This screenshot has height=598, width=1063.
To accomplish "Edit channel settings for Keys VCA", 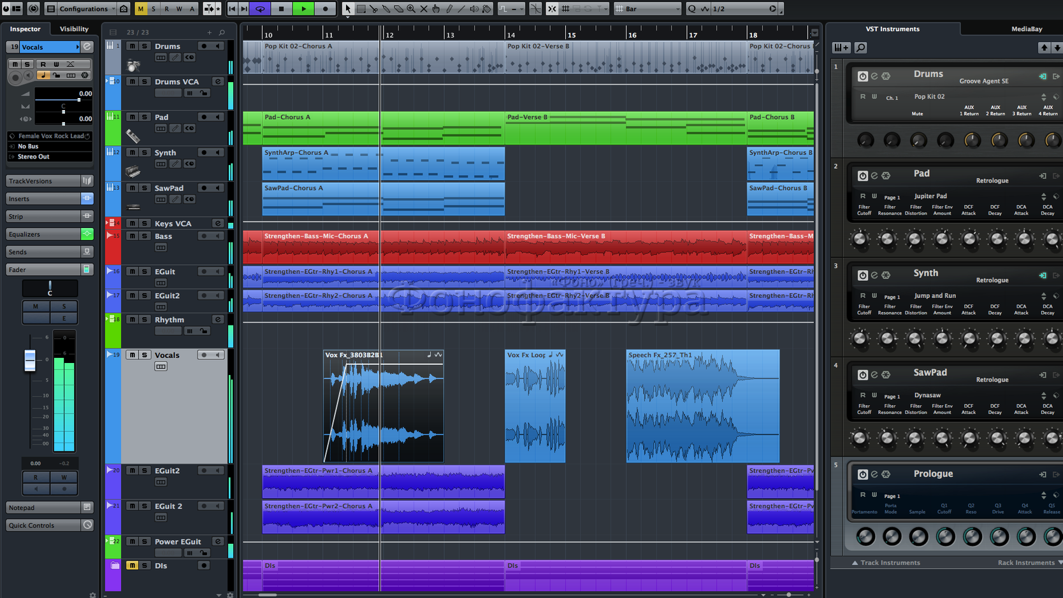I will pos(218,224).
